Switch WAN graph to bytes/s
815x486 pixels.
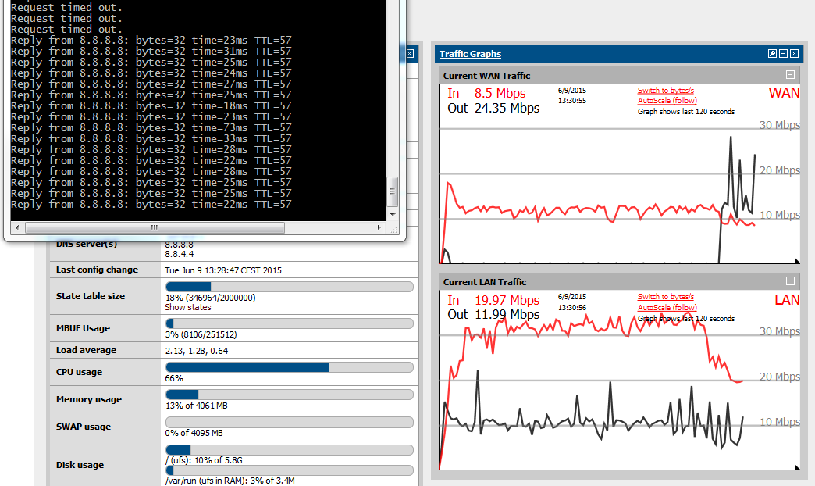click(665, 91)
